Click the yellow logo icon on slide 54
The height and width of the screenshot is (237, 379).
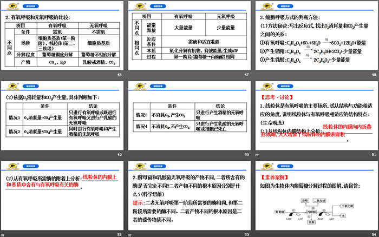[267, 166]
